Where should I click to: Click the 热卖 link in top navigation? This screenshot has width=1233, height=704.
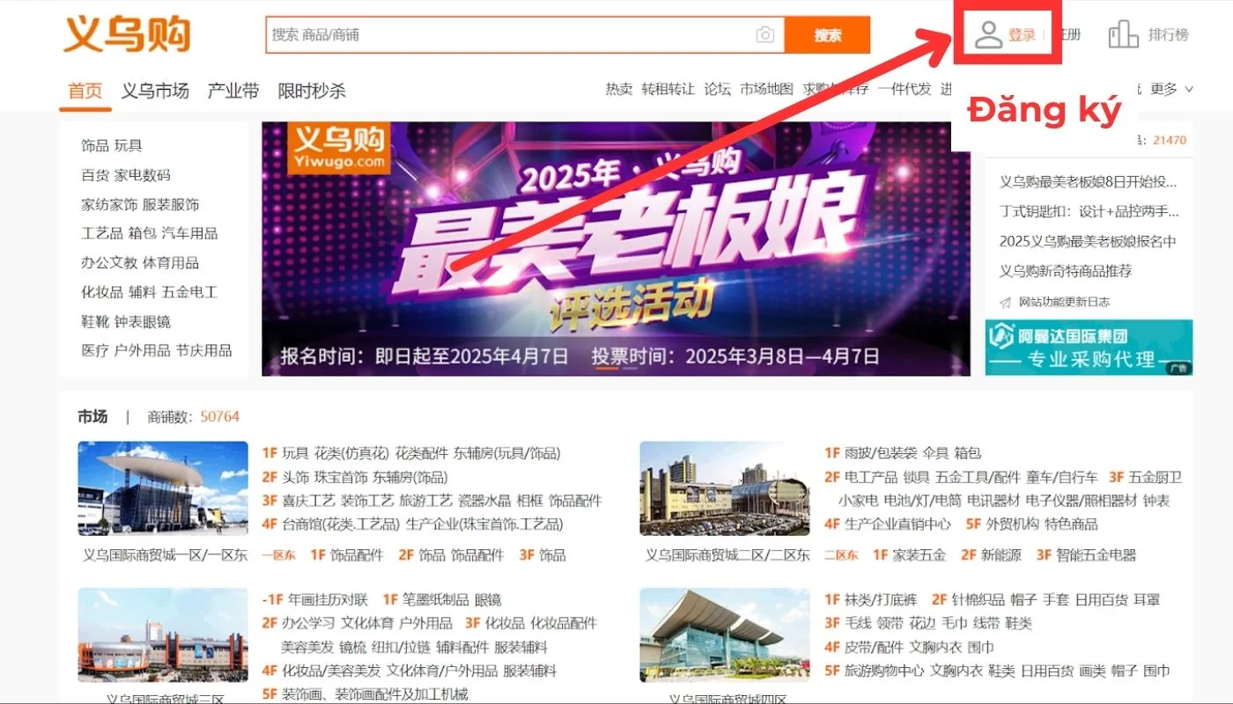619,89
